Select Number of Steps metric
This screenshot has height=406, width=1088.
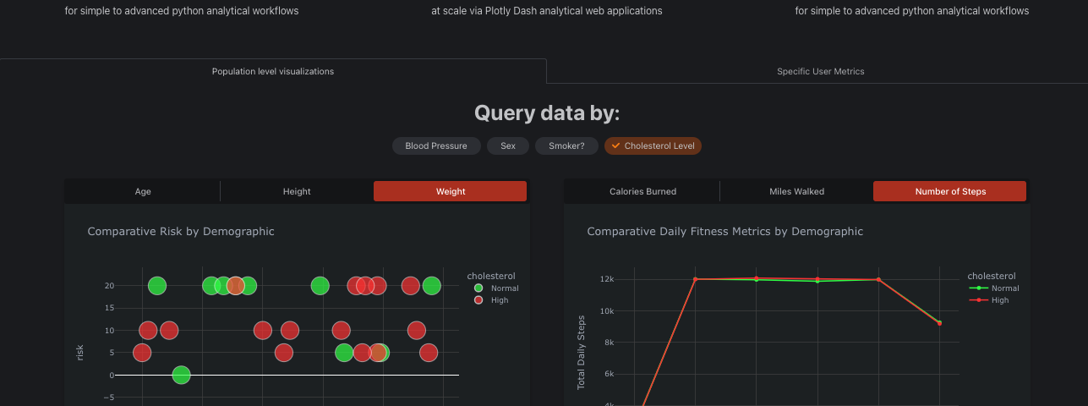pyautogui.click(x=950, y=191)
